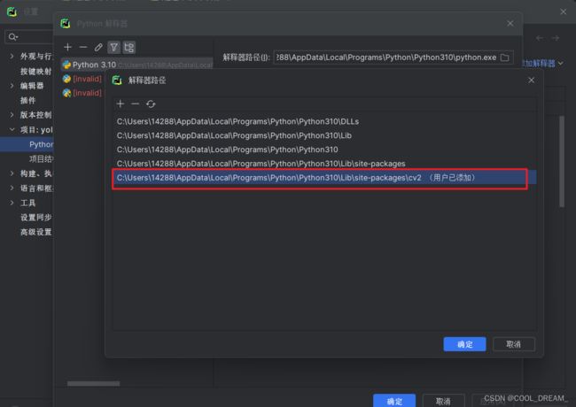The width and height of the screenshot is (576, 407).
Task: Click the add path plus icon in 解释器路径 dialog
Action: pyautogui.click(x=121, y=104)
